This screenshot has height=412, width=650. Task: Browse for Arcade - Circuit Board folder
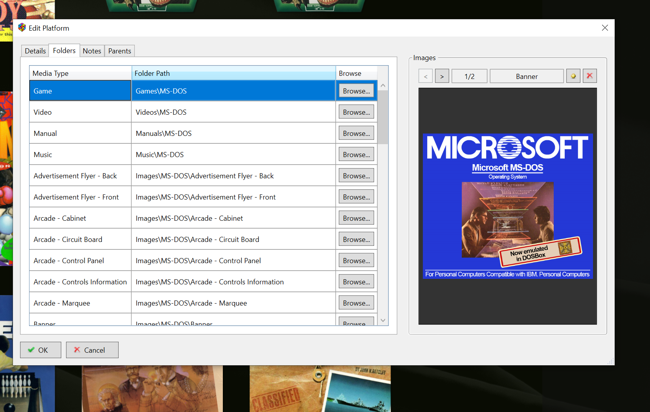356,239
